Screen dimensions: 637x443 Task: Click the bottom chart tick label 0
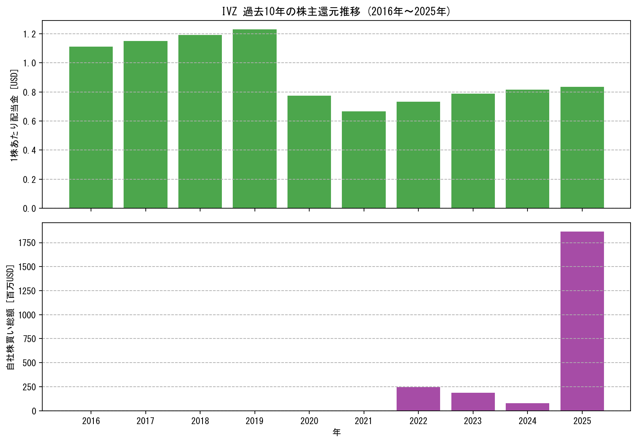[x=34, y=411]
